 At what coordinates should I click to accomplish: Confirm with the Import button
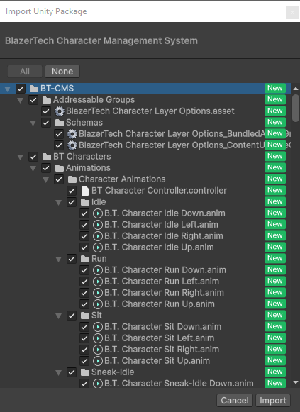tap(272, 401)
